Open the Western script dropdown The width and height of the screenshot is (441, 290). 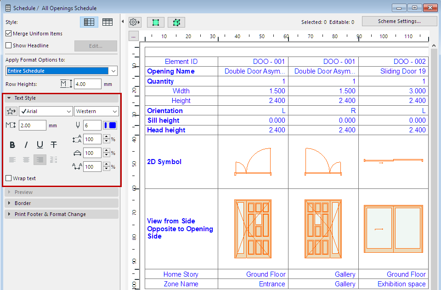click(x=96, y=111)
